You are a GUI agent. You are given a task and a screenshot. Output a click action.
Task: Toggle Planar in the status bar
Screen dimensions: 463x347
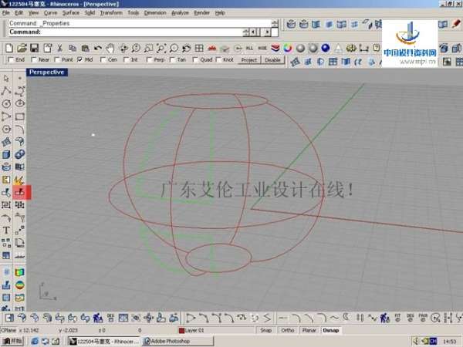tap(309, 330)
